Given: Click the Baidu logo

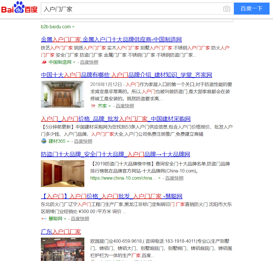Looking at the screenshot, I should (x=19, y=8).
